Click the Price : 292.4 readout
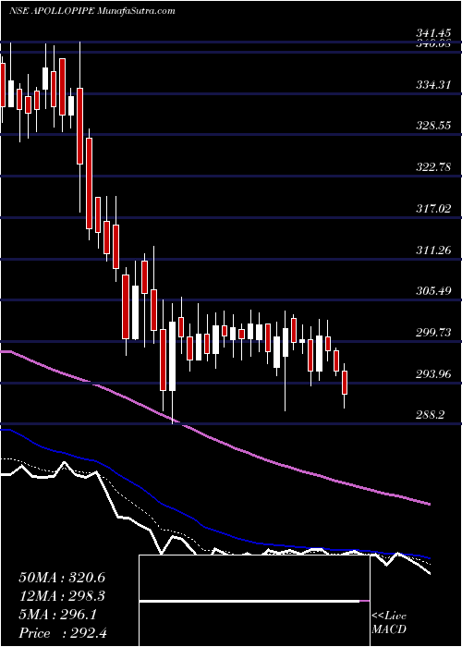 point(63,633)
